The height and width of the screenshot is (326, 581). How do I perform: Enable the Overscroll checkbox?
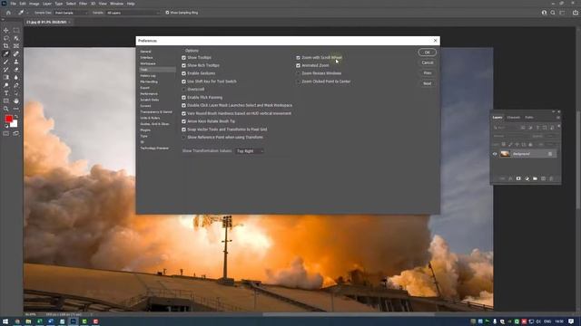pyautogui.click(x=183, y=90)
